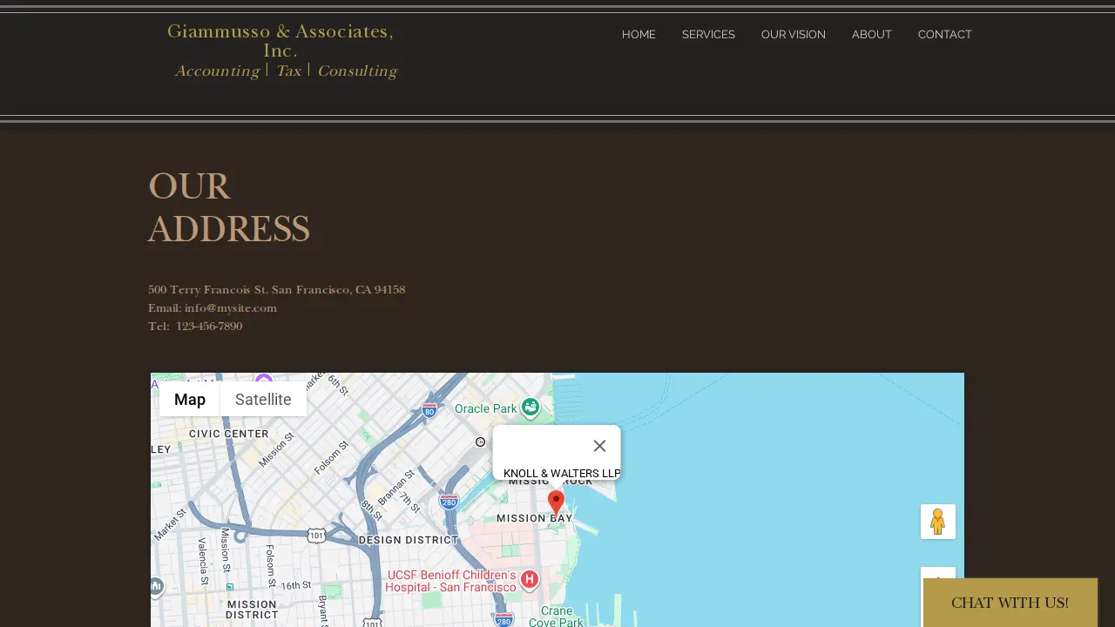Image resolution: width=1115 pixels, height=627 pixels.
Task: Click the Tel: 123-456-7890 text
Action: 195,327
